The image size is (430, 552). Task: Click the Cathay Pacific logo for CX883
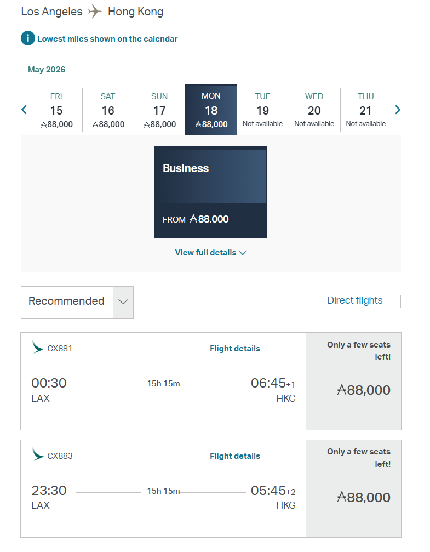[x=38, y=455]
